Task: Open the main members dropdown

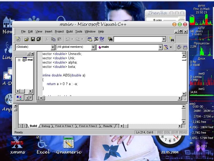Action: tap(160, 47)
